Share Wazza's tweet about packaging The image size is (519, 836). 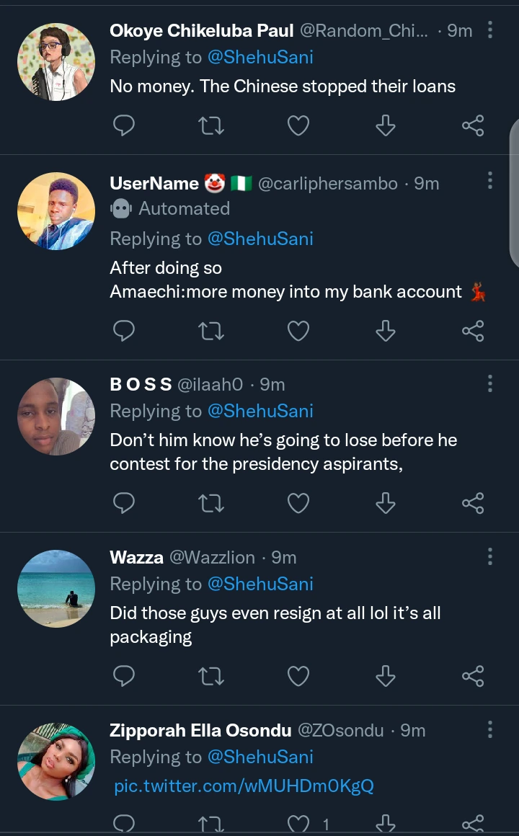(473, 676)
